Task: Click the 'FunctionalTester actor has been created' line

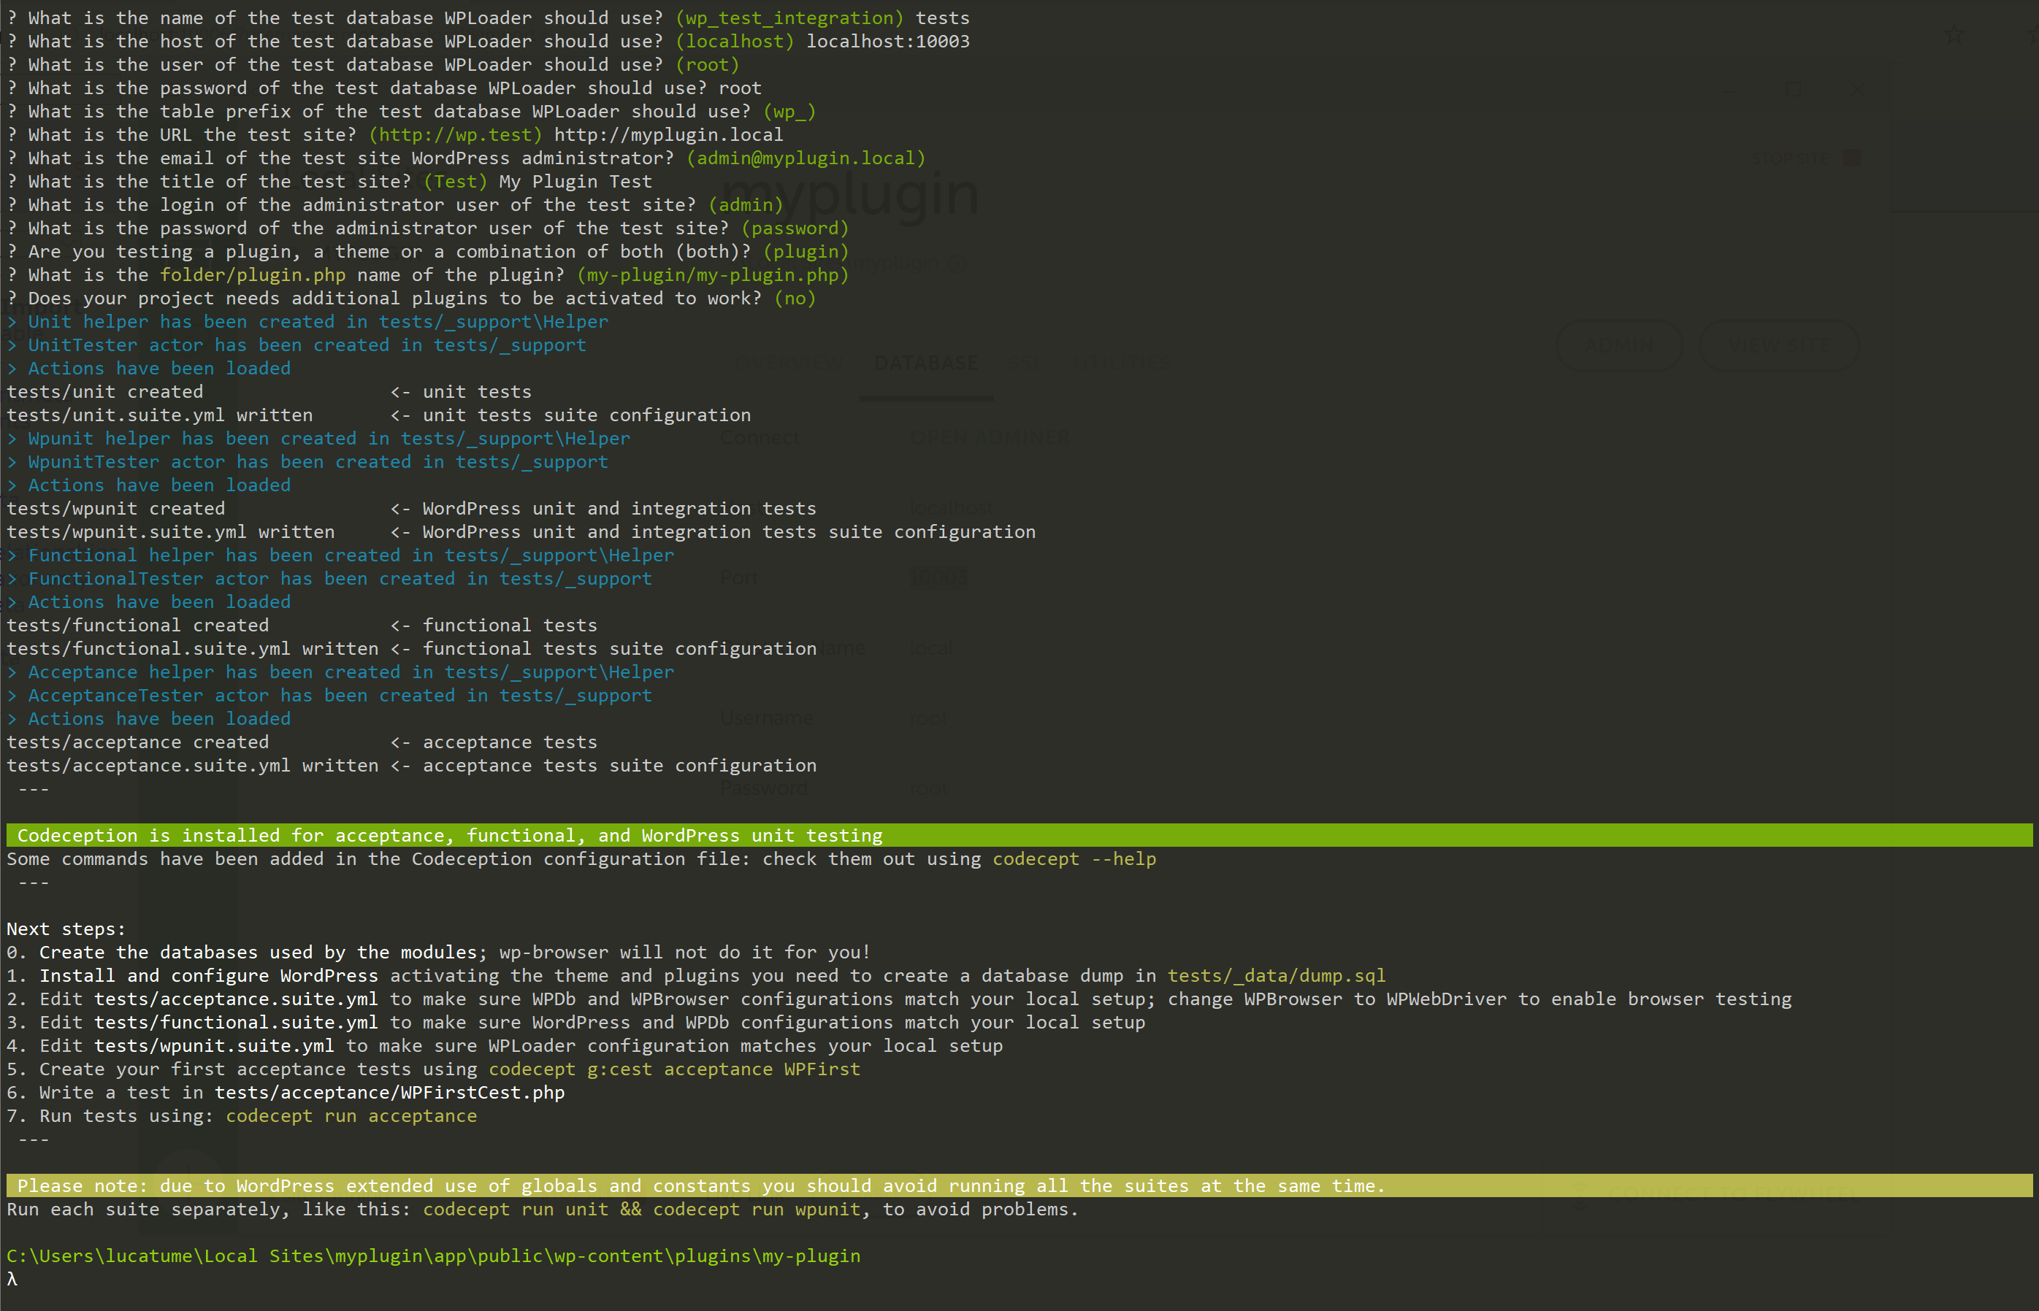Action: [329, 579]
